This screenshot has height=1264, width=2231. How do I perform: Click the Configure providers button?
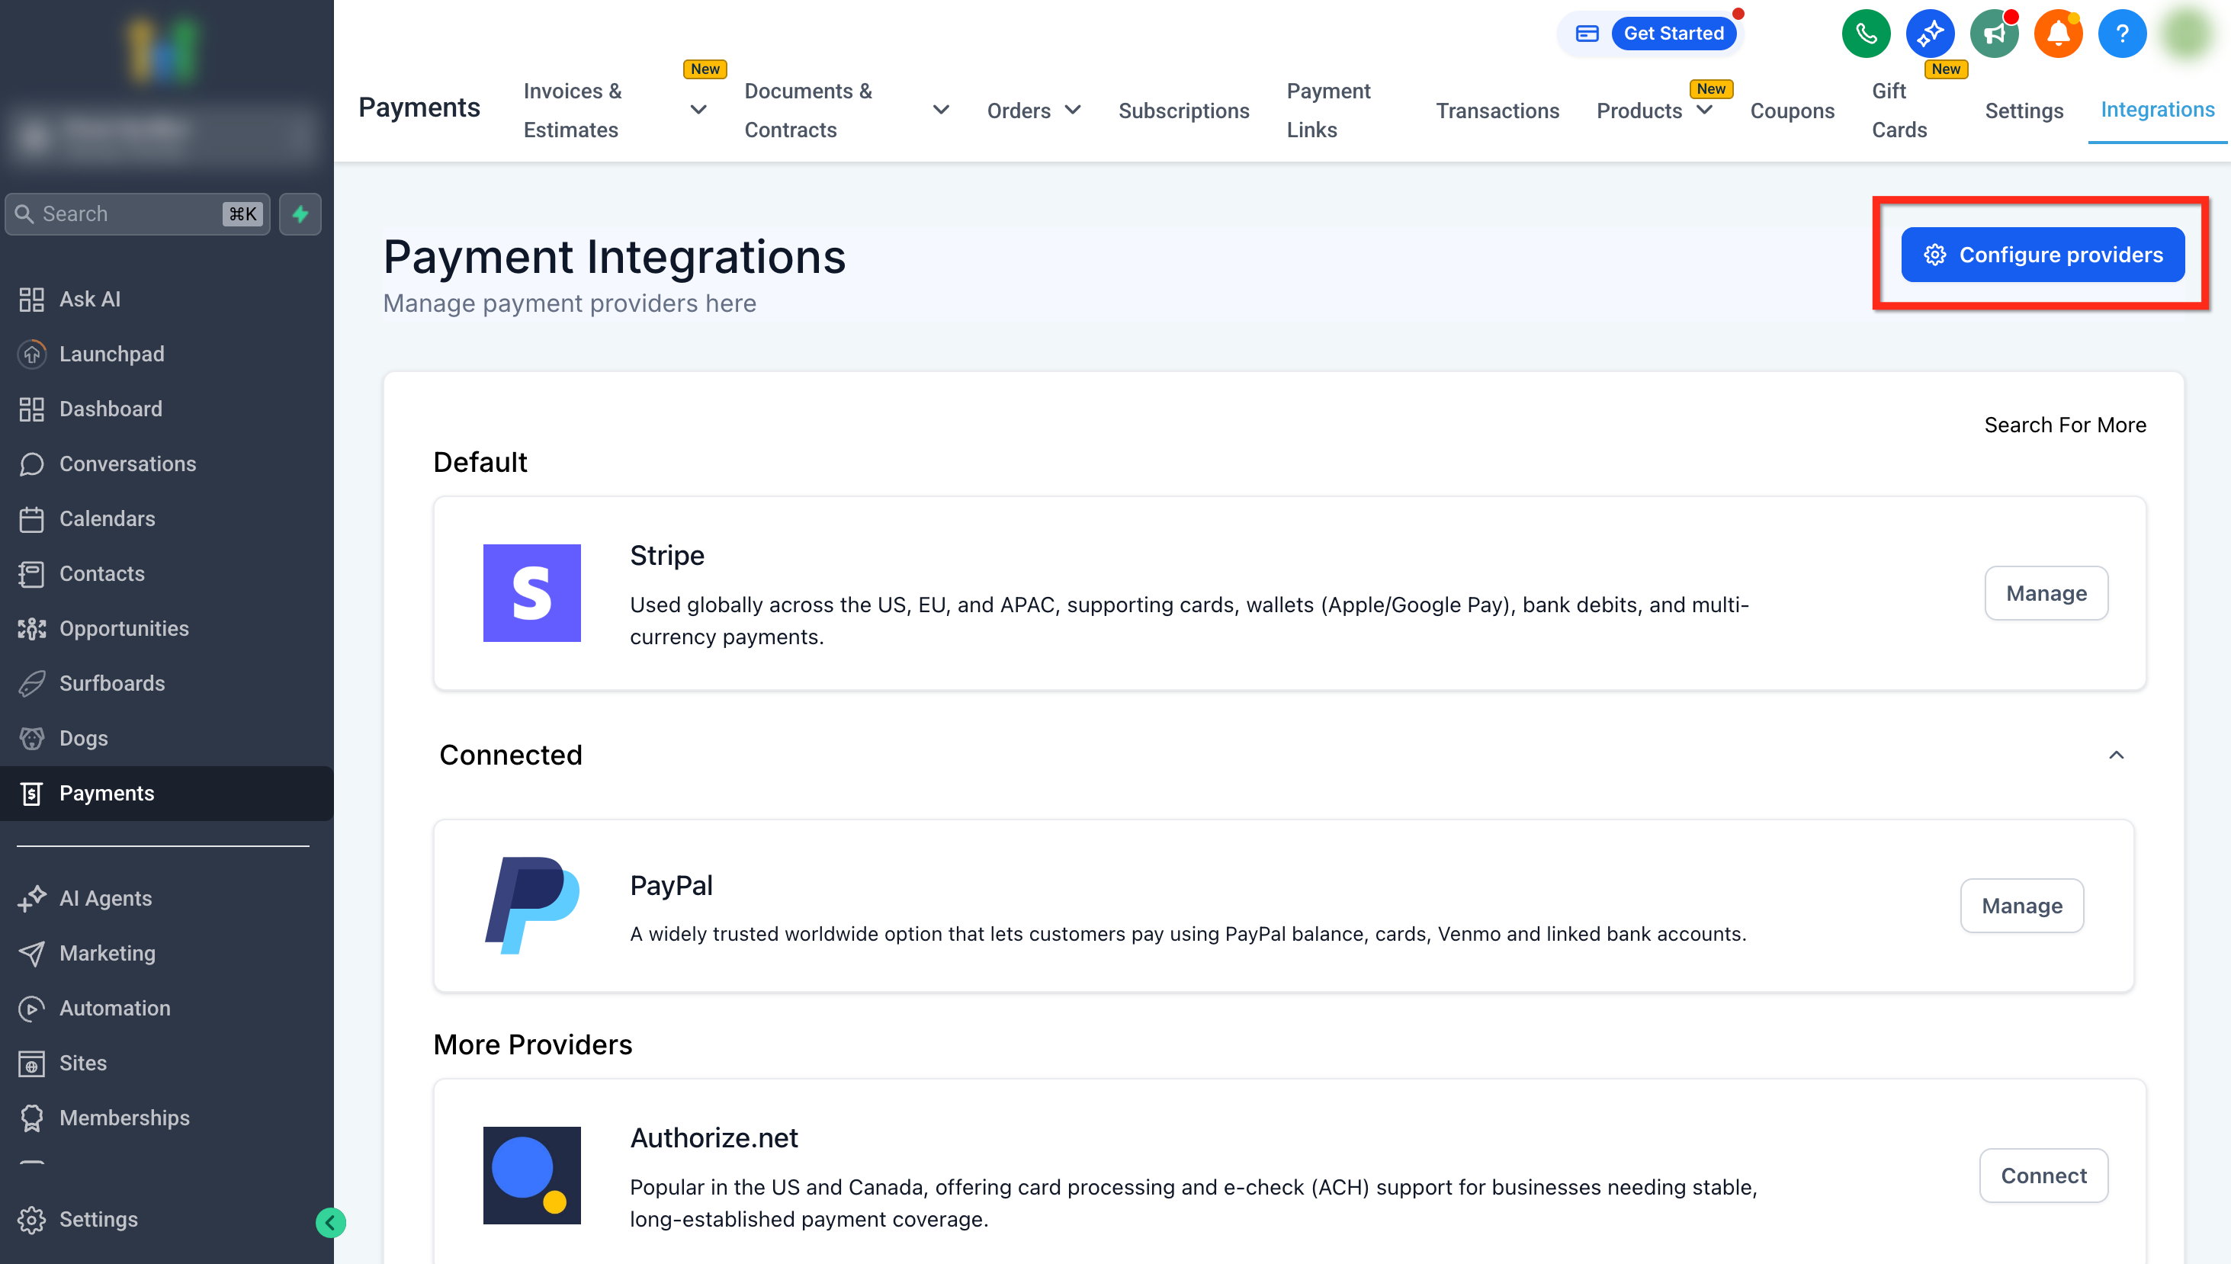coord(2042,255)
